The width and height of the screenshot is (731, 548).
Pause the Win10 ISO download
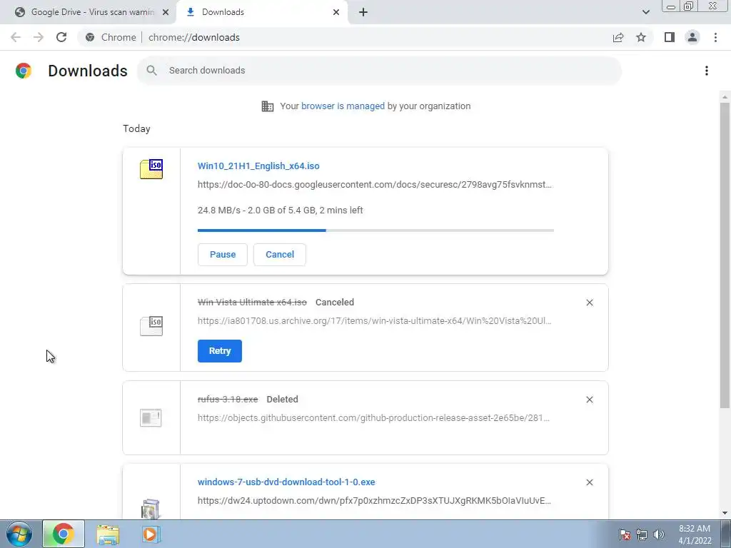(223, 255)
